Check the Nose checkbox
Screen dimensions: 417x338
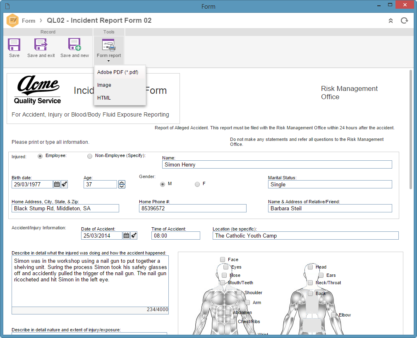224,275
